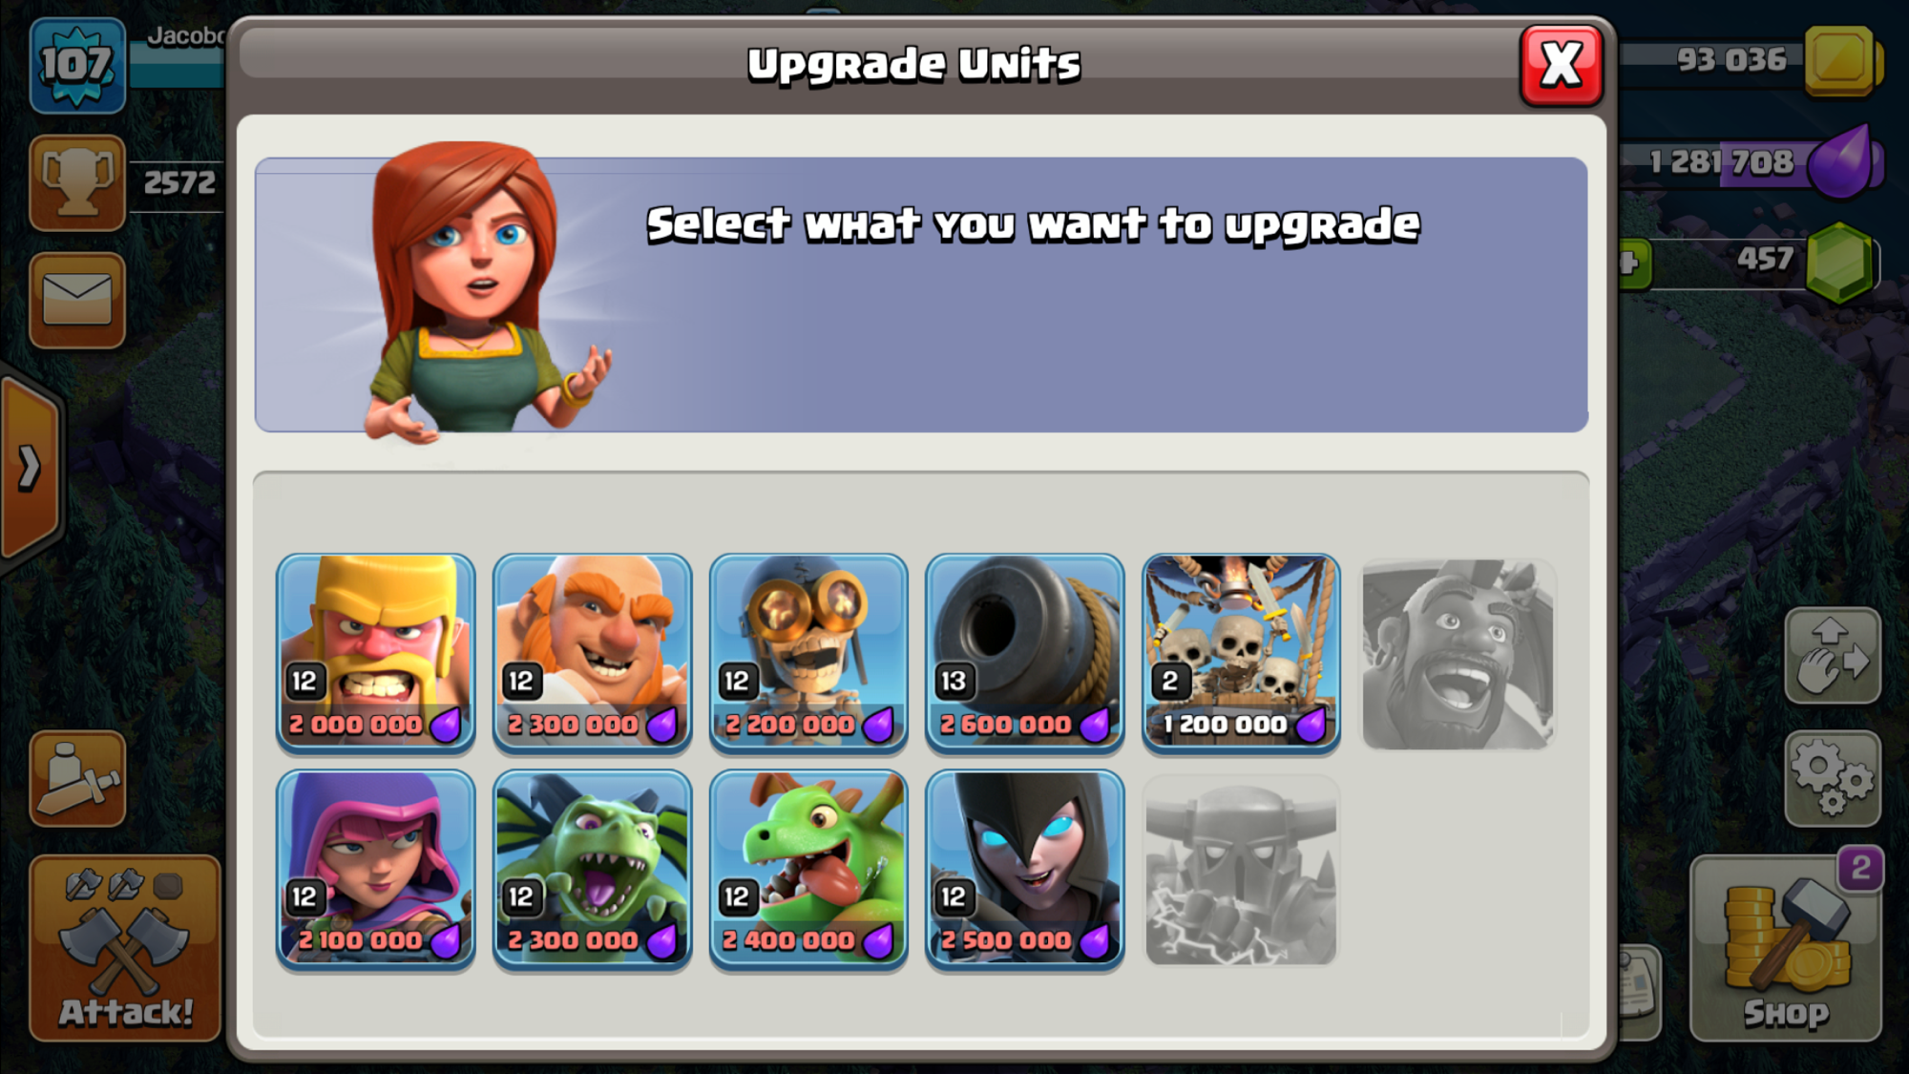Screen dimensions: 1909x1074
Task: Choose the Bomber upgrade for 2 200 000
Action: click(808, 653)
